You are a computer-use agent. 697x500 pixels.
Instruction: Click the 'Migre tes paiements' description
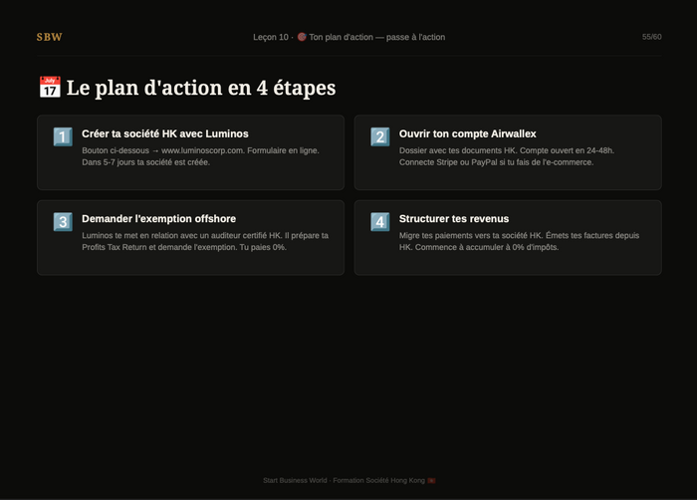pyautogui.click(x=519, y=242)
